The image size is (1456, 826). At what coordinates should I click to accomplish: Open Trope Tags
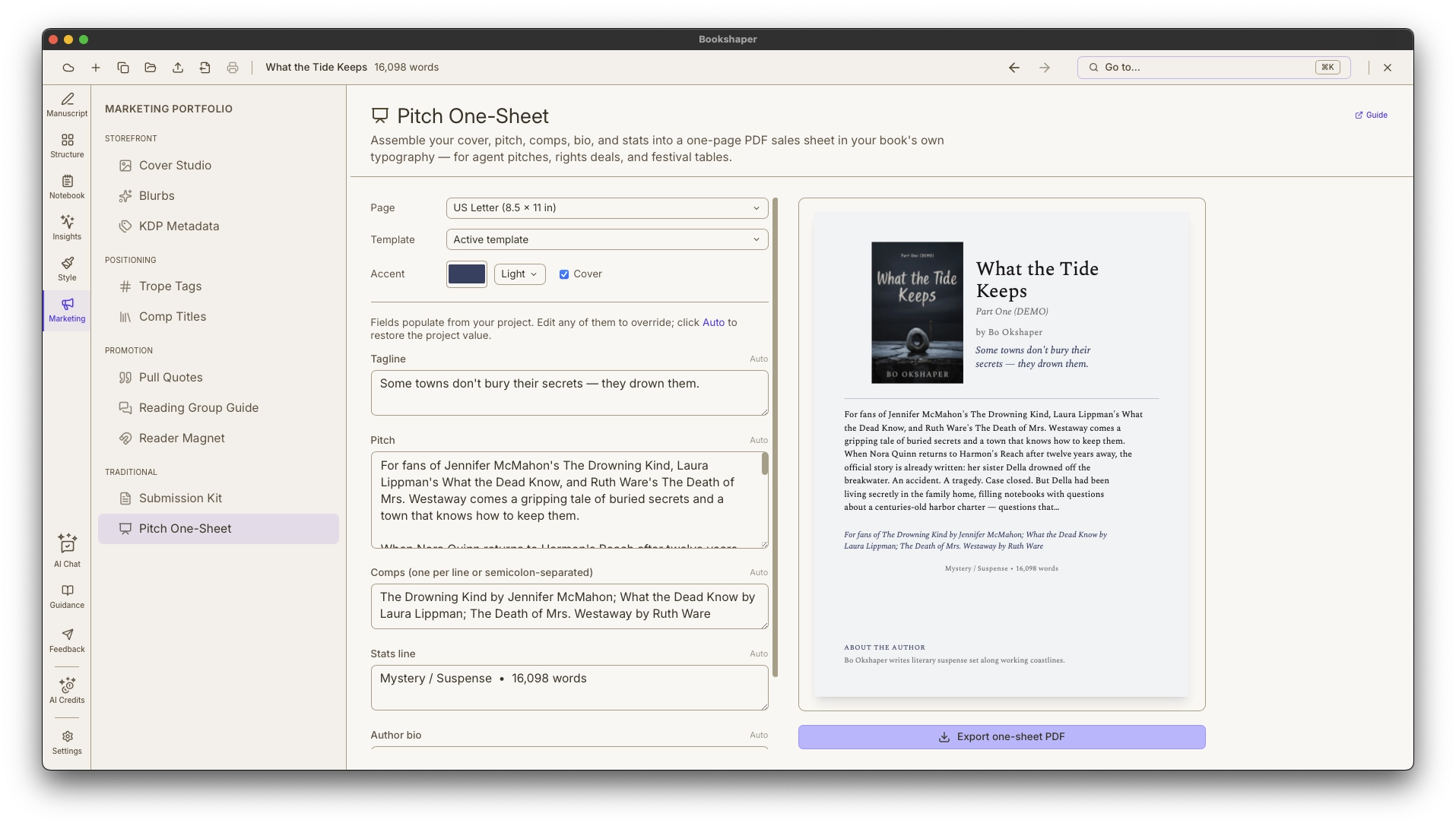pos(218,286)
